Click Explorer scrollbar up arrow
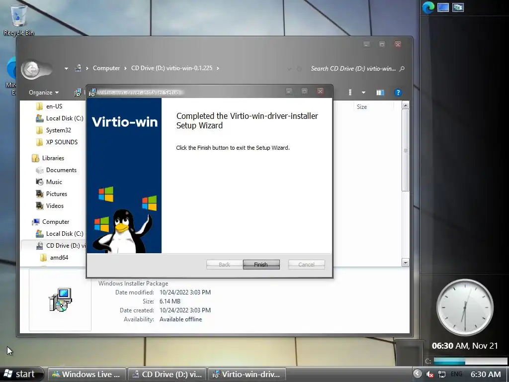Image resolution: width=509 pixels, height=382 pixels. point(406,105)
